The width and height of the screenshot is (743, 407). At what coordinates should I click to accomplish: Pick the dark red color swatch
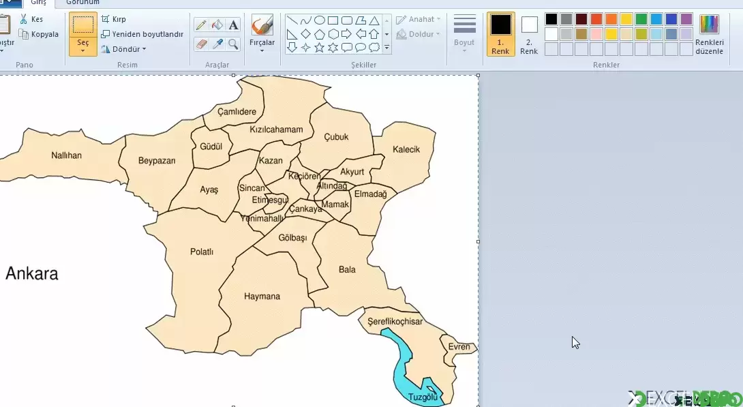pos(581,19)
